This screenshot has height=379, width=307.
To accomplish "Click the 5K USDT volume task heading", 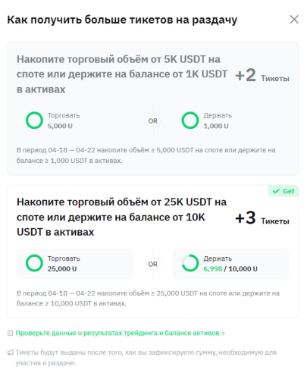I will click(122, 74).
